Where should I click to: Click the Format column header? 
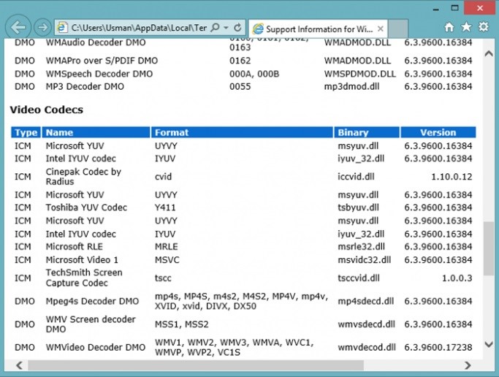coord(242,132)
